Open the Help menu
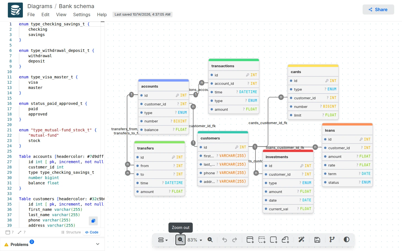 102,15
